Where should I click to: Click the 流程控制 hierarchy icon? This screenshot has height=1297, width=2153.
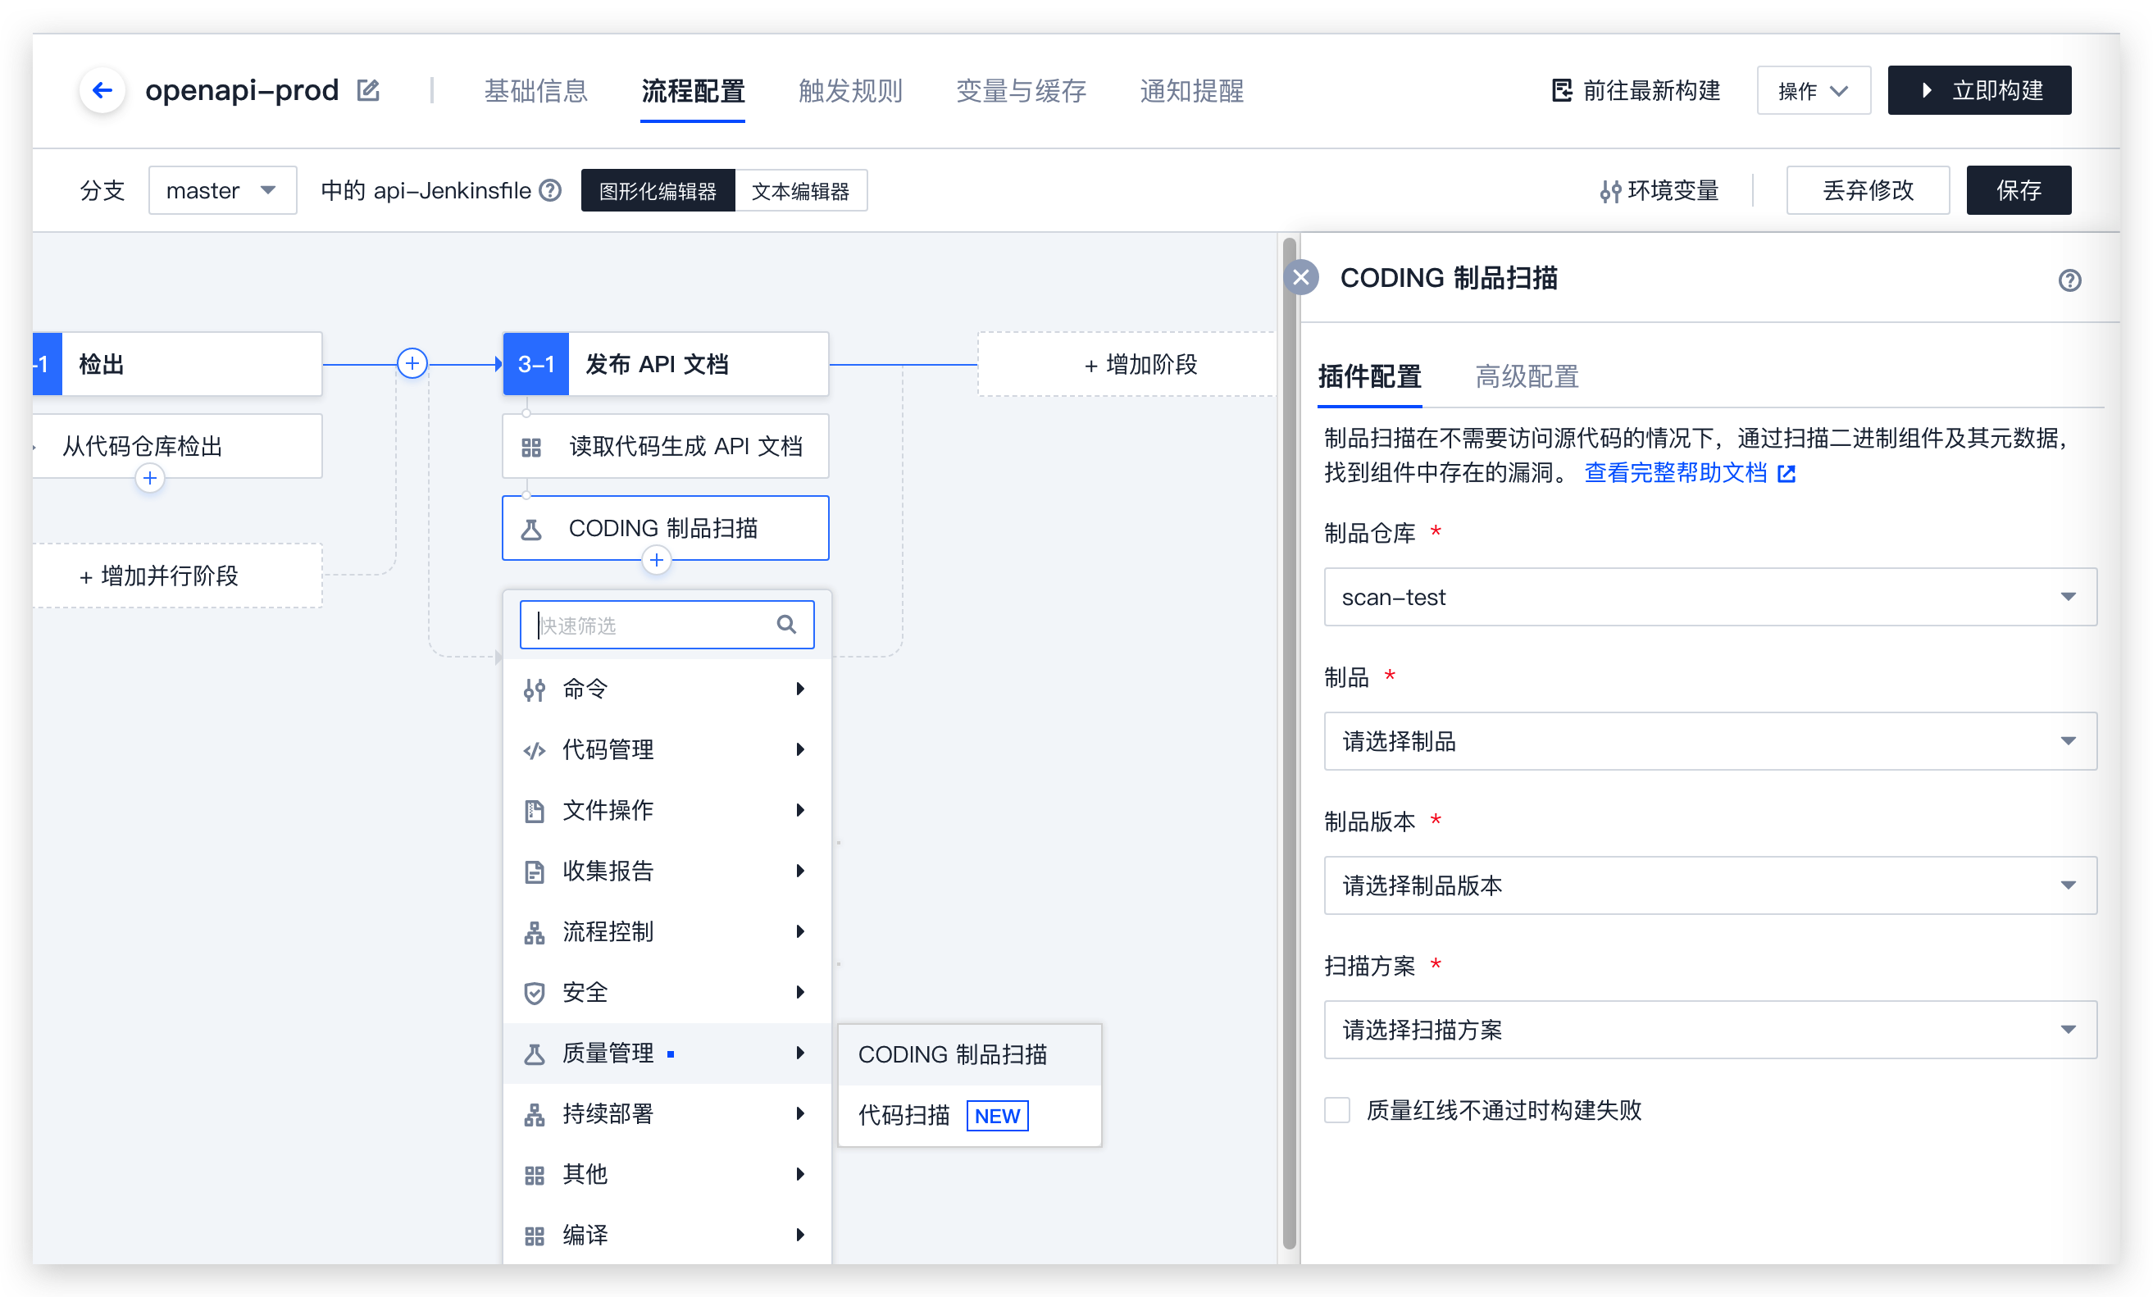pyautogui.click(x=534, y=932)
